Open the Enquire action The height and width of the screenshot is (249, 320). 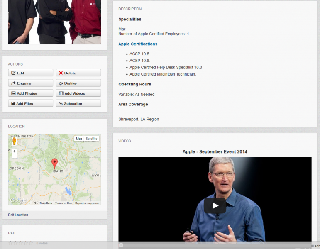click(31, 83)
